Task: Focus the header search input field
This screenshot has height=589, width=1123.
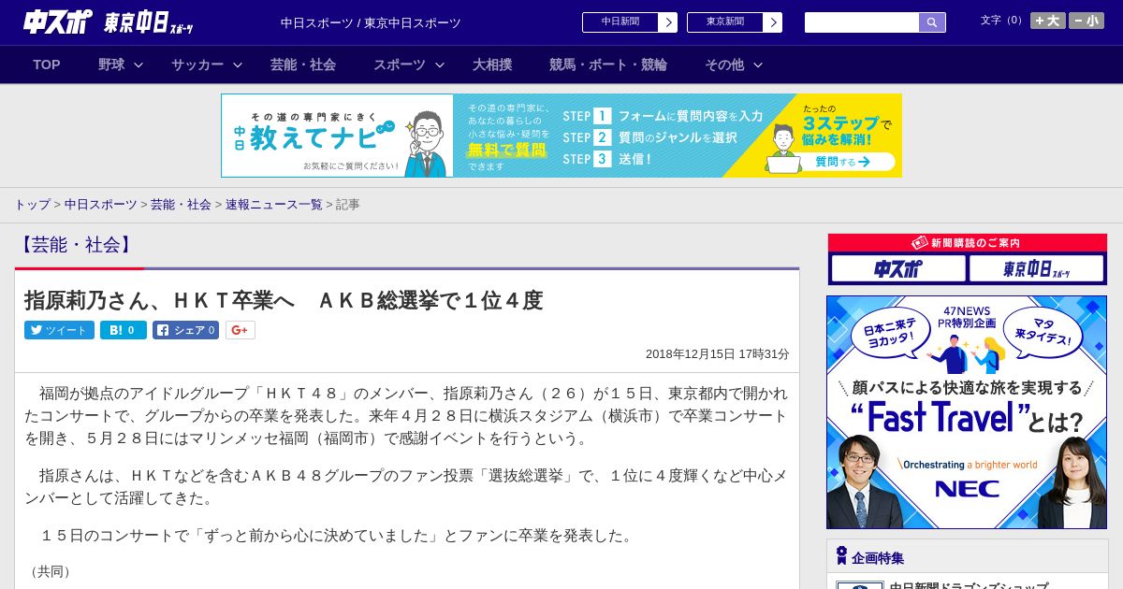Action: click(x=862, y=22)
